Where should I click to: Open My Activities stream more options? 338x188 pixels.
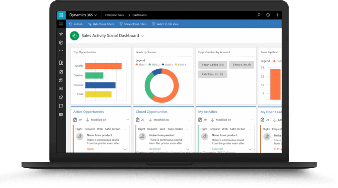click(x=252, y=120)
